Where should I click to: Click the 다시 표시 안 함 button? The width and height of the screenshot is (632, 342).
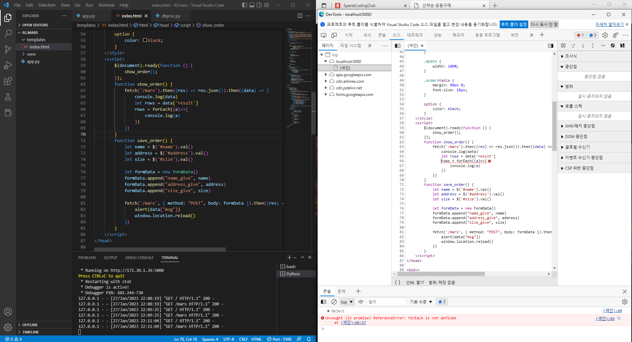[544, 24]
